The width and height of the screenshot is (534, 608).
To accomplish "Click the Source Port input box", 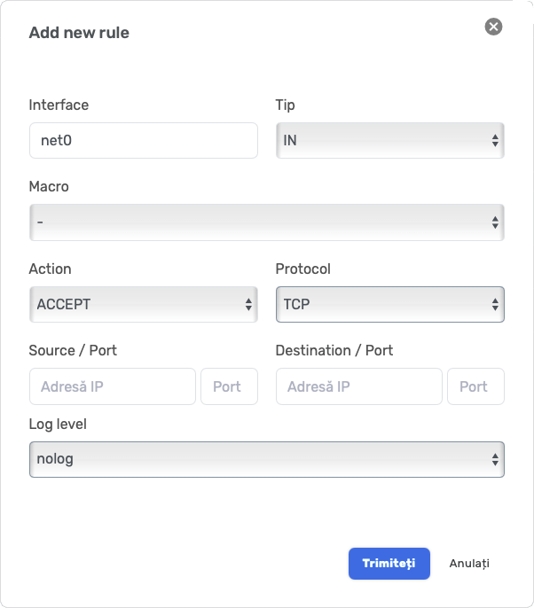I will pyautogui.click(x=229, y=386).
